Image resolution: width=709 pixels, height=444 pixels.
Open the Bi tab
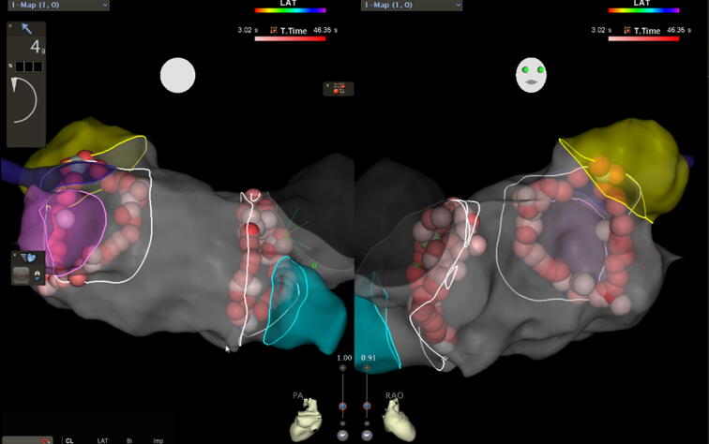pyautogui.click(x=129, y=439)
